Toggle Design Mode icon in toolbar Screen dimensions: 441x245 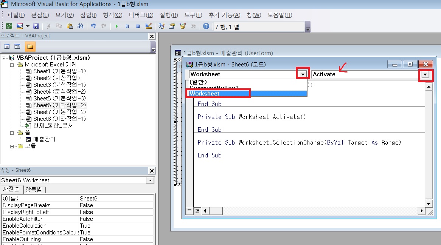(x=149, y=26)
